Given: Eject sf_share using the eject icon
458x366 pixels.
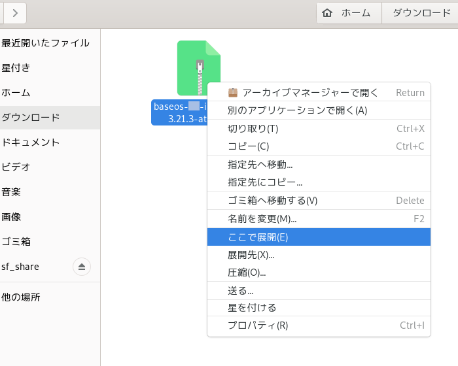Looking at the screenshot, I should pos(82,267).
